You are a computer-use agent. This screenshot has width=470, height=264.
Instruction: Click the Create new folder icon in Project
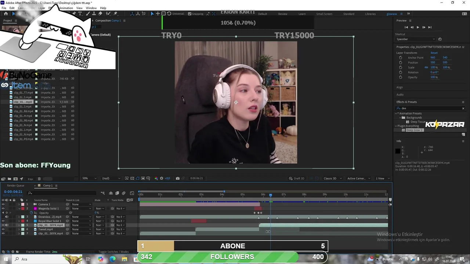9,179
